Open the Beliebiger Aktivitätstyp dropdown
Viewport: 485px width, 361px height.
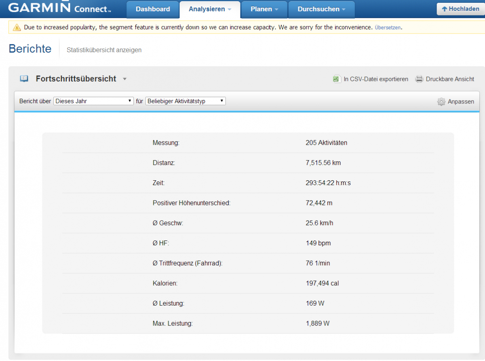(x=186, y=101)
